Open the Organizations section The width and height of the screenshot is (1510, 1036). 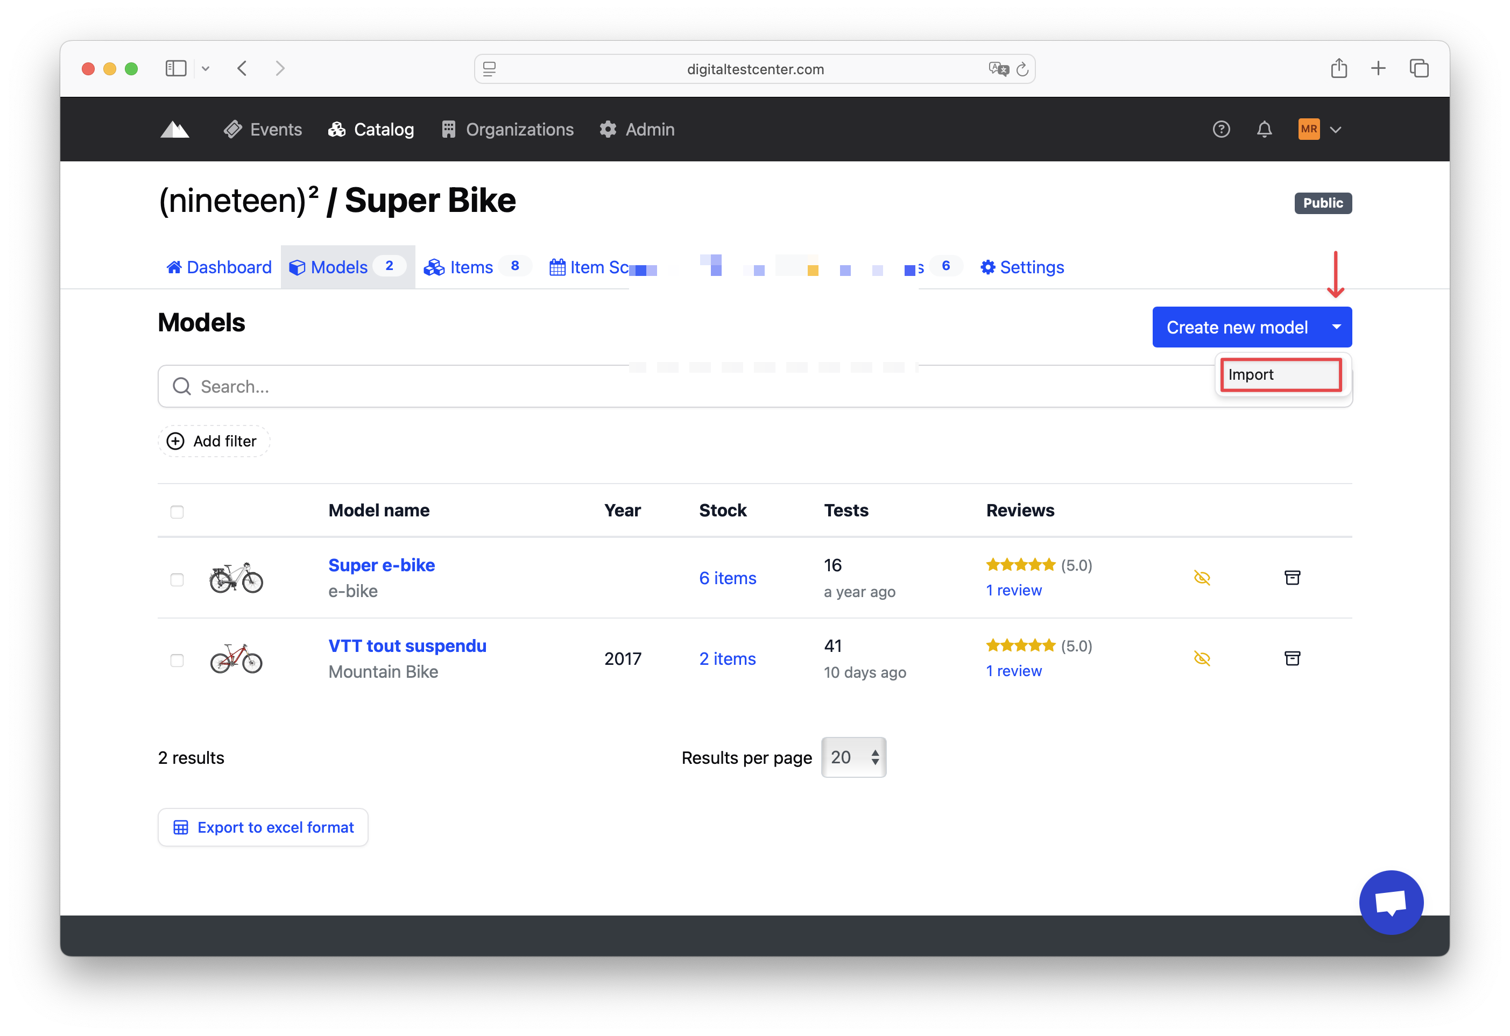[519, 129]
